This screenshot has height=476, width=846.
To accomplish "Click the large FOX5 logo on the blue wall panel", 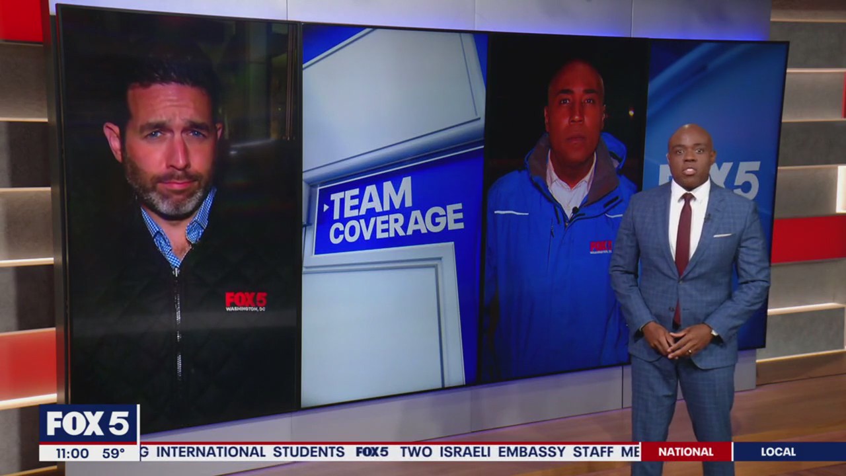I will (x=711, y=180).
